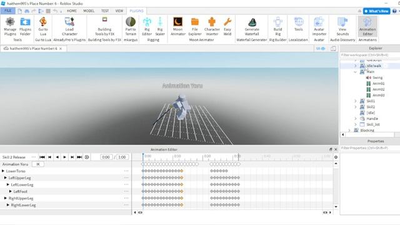400x225 pixels.
Task: Open the Rig Scaler tool
Action: 160,26
